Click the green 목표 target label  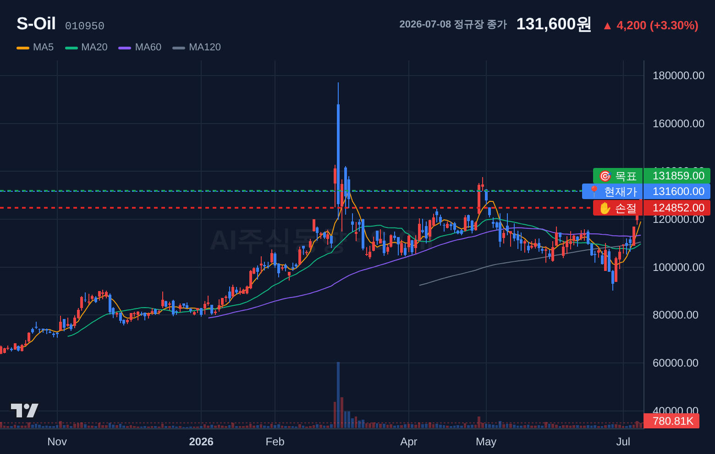point(618,176)
